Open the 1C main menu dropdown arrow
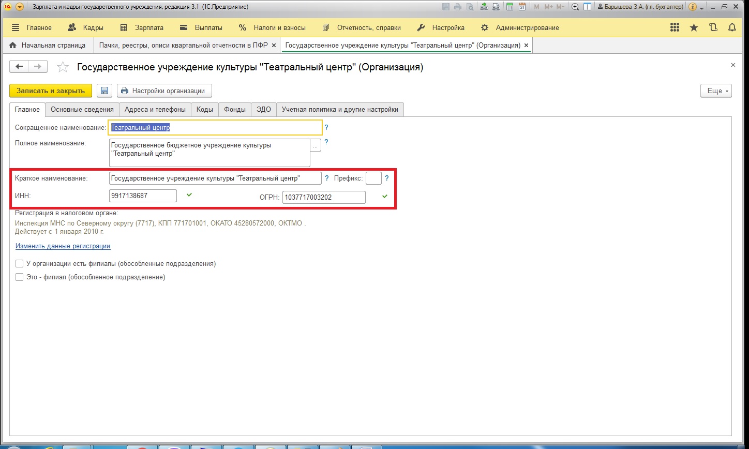The width and height of the screenshot is (749, 449). (x=20, y=7)
